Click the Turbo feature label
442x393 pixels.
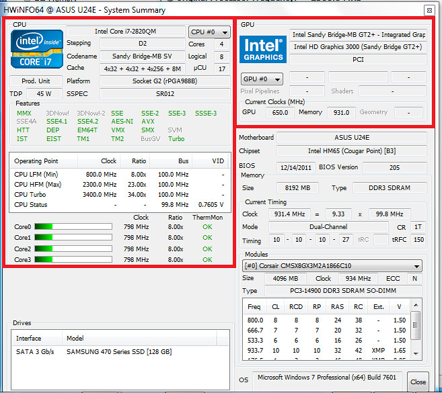(x=176, y=139)
